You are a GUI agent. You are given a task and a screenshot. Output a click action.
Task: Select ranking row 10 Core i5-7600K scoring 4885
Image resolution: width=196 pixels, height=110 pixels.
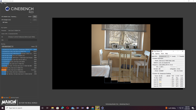tap(19, 68)
